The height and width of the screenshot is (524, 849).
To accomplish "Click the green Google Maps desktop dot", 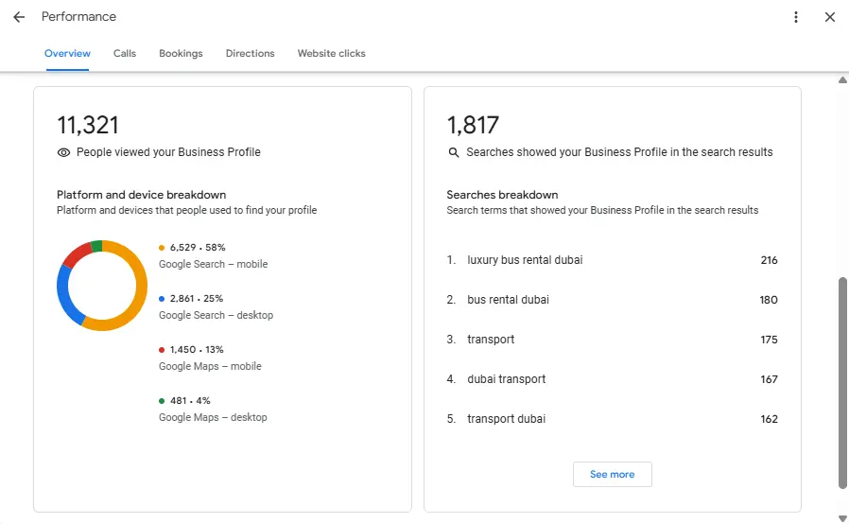I will pos(163,401).
